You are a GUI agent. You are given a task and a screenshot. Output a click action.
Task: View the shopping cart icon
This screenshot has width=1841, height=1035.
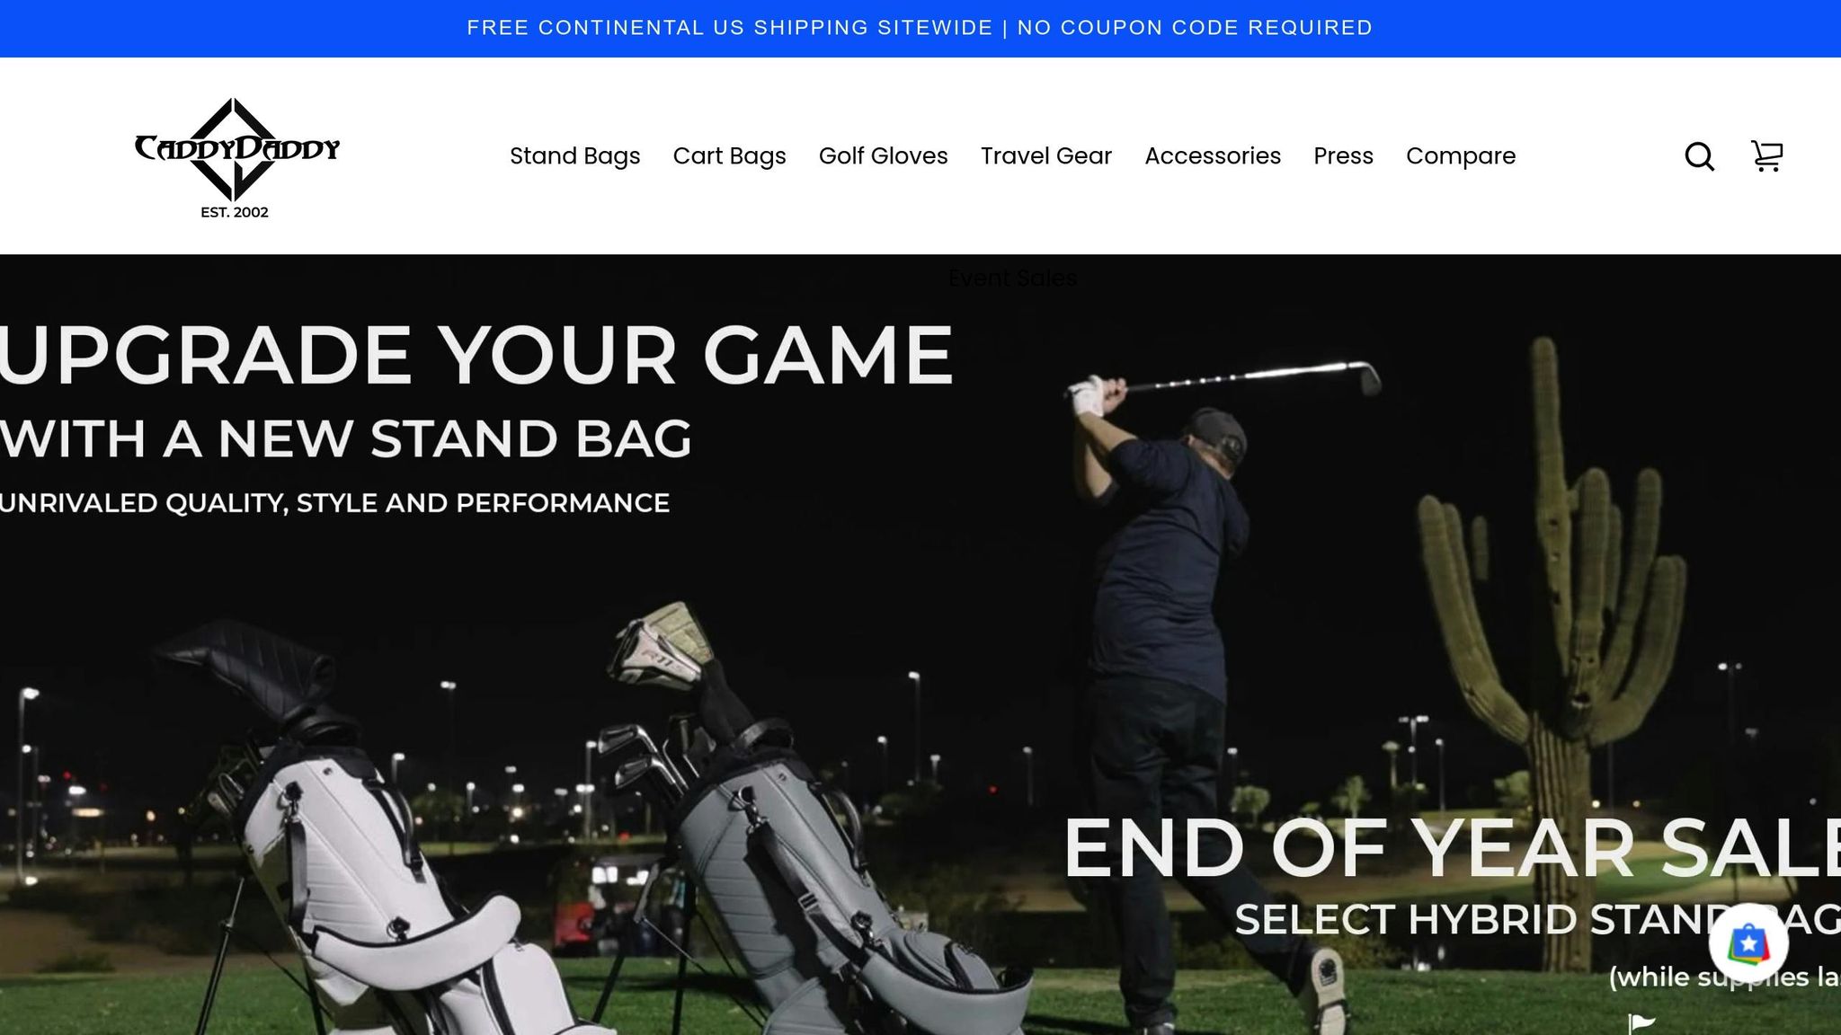coord(1766,156)
